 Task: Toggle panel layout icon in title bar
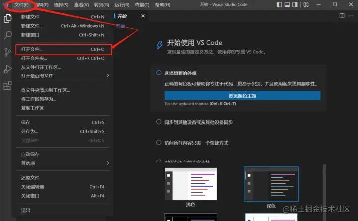[x=287, y=5]
